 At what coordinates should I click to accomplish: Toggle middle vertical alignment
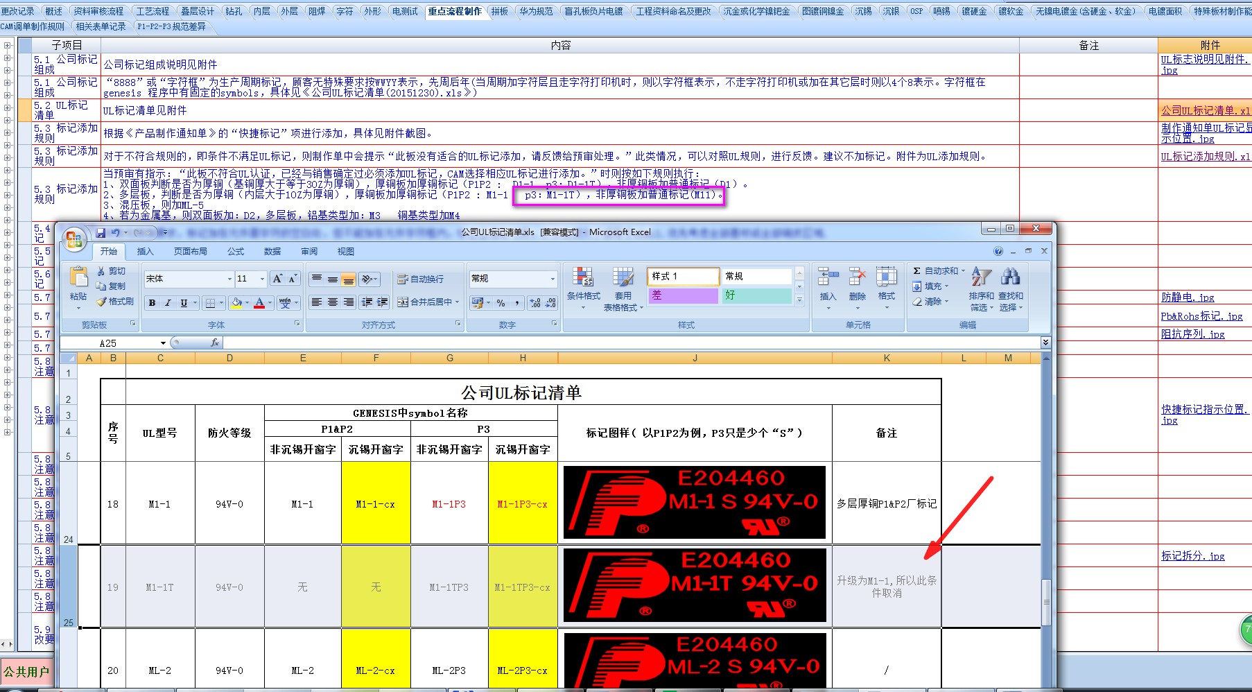333,279
